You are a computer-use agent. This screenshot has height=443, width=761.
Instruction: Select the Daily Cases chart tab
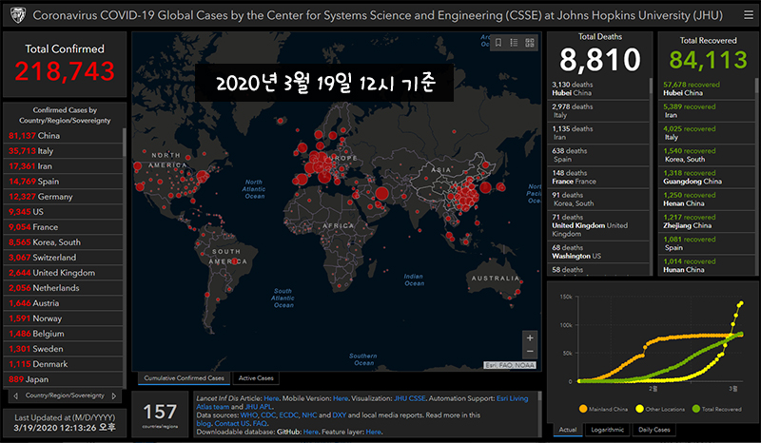coord(654,430)
